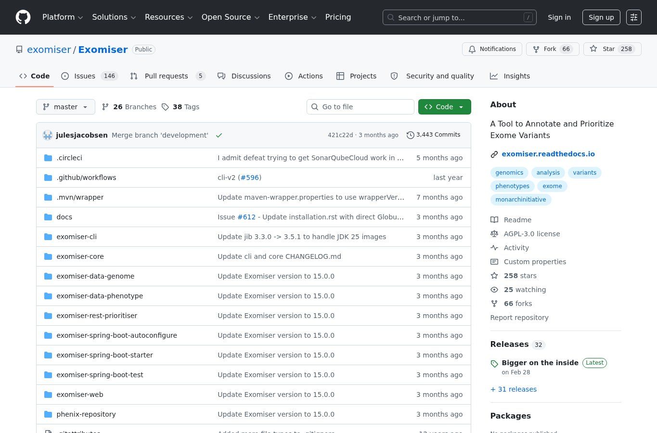Click the fork icon next to 66 forks
Screen dimensions: 657x433
[x=494, y=304]
